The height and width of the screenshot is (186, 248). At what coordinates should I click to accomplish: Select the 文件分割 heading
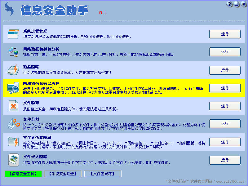(31, 119)
